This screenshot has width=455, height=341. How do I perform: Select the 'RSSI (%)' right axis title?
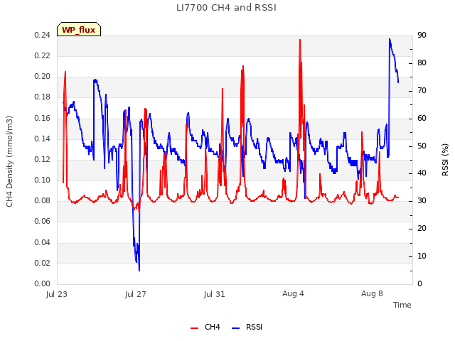point(445,160)
